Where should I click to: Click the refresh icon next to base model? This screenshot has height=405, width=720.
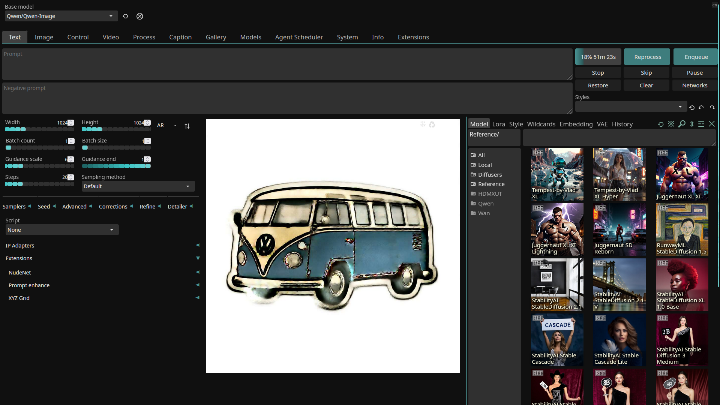(x=125, y=16)
